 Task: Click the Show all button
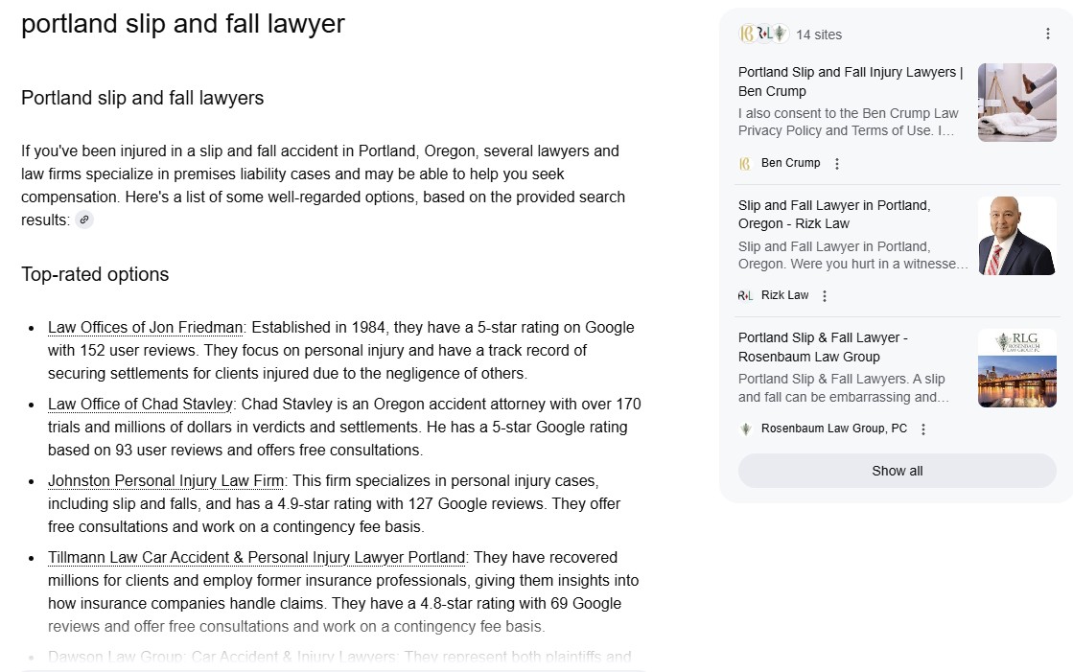pos(898,471)
